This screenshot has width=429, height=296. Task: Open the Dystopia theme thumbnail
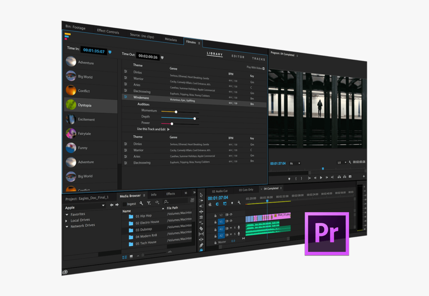click(x=70, y=104)
